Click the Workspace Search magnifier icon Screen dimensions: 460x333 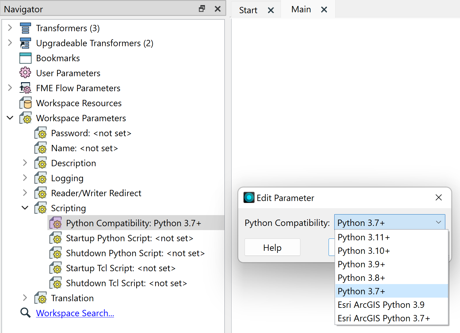[x=25, y=313]
